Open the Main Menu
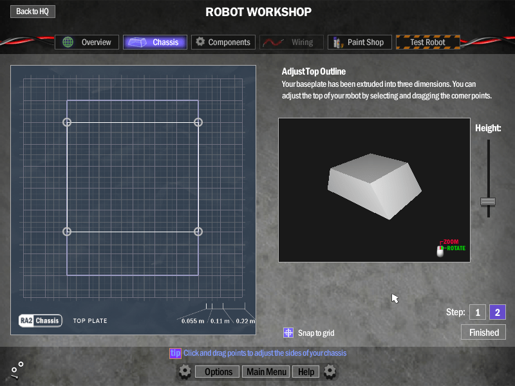The height and width of the screenshot is (386, 515). pyautogui.click(x=267, y=372)
